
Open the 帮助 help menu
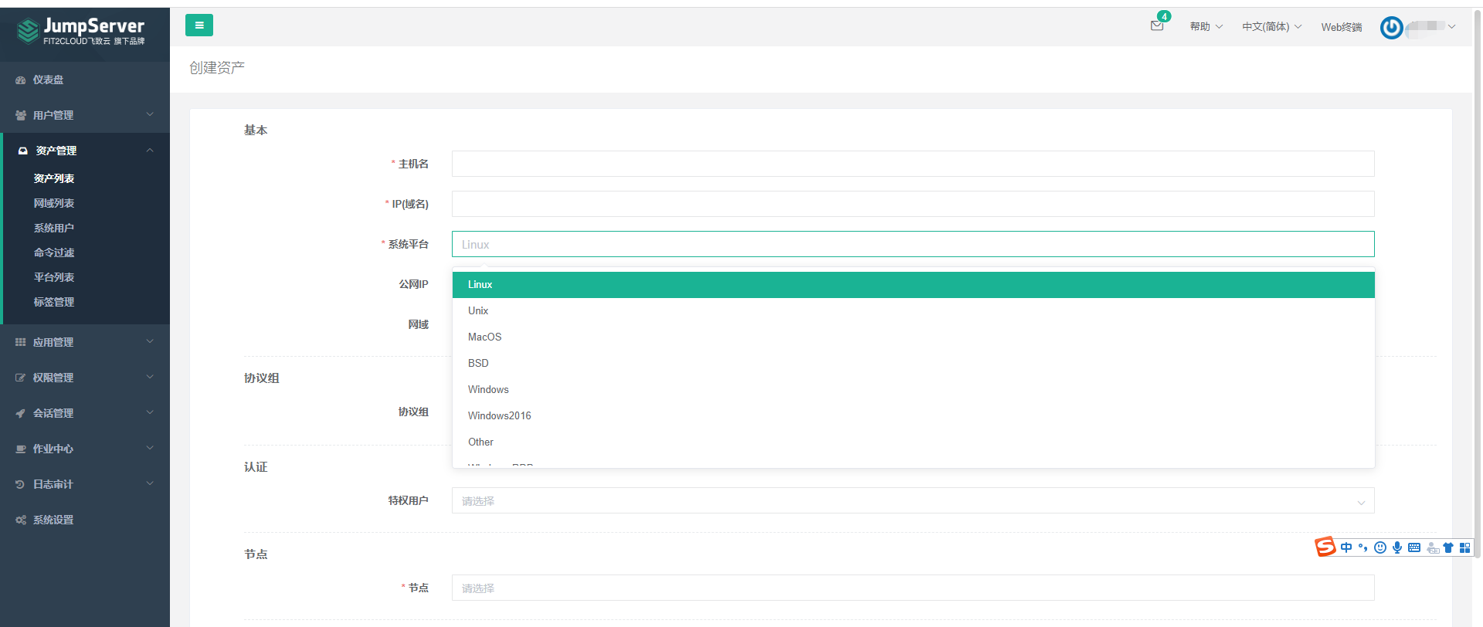coord(1206,26)
